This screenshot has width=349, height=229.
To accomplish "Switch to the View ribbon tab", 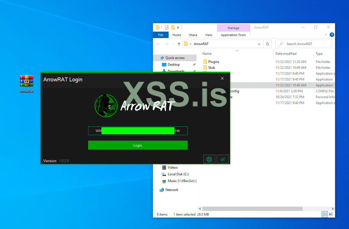I will [209, 35].
